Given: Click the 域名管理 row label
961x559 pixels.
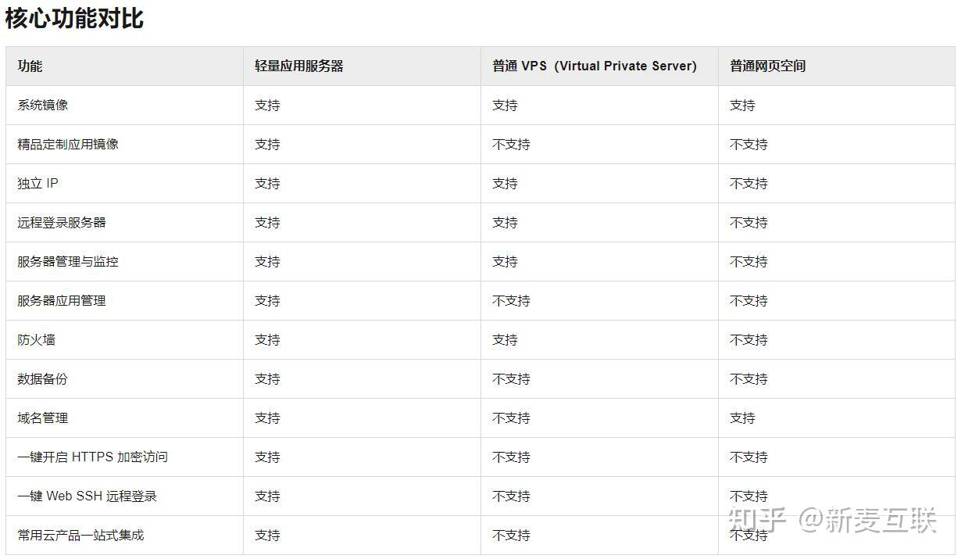Looking at the screenshot, I should [x=43, y=418].
